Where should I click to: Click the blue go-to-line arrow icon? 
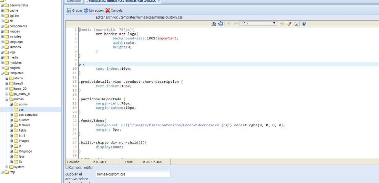coord(221,24)
